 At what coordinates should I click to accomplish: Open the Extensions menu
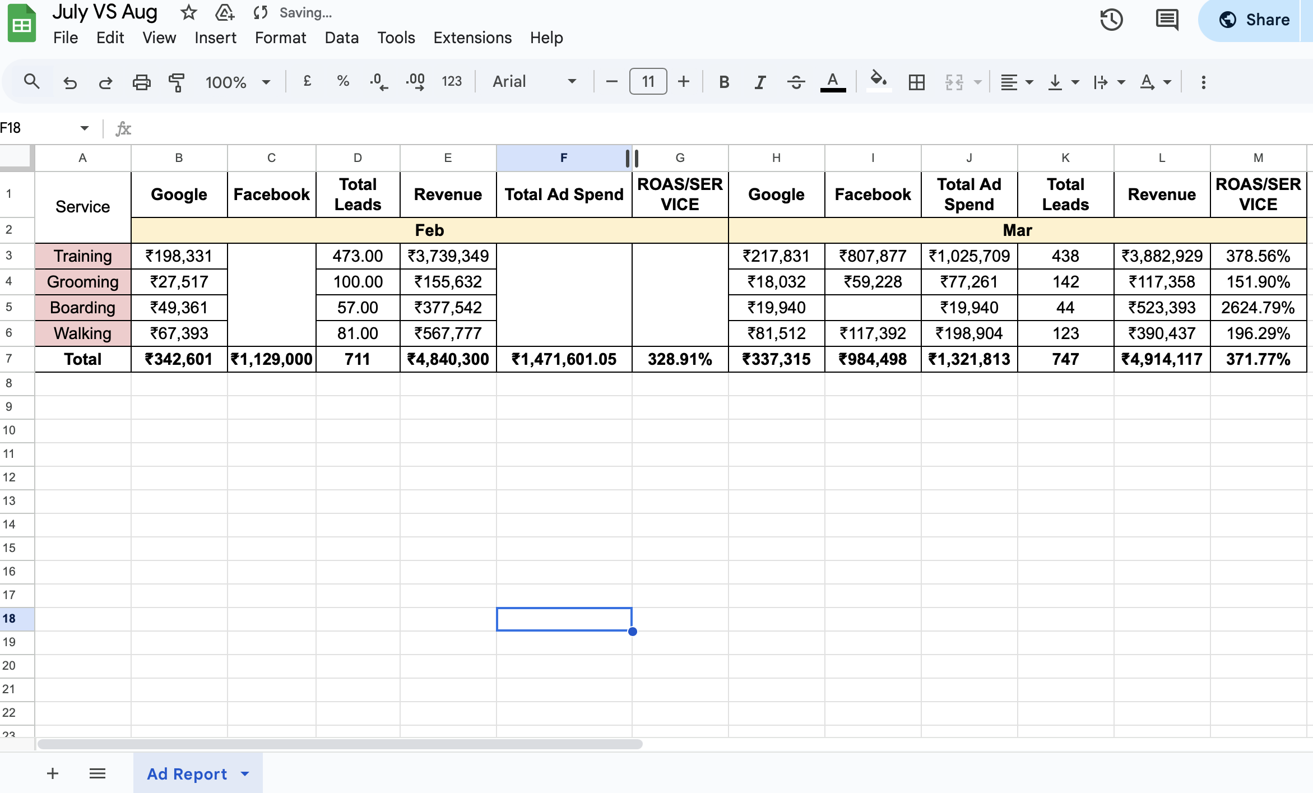click(x=472, y=38)
